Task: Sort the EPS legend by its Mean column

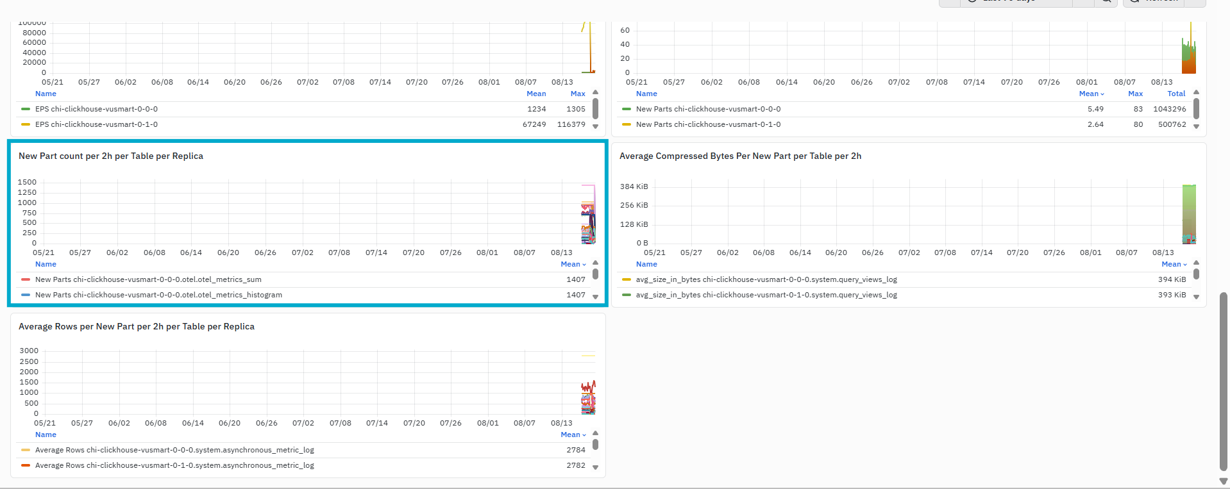Action: [x=536, y=94]
